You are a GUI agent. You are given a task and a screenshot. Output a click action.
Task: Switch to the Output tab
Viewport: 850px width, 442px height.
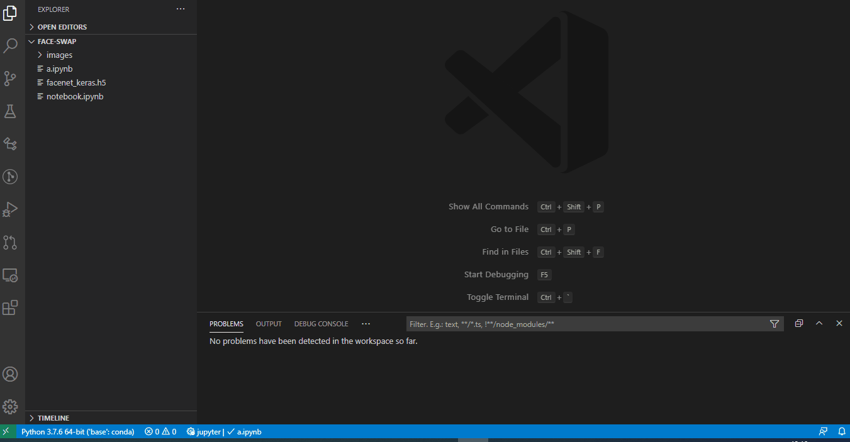(x=269, y=324)
